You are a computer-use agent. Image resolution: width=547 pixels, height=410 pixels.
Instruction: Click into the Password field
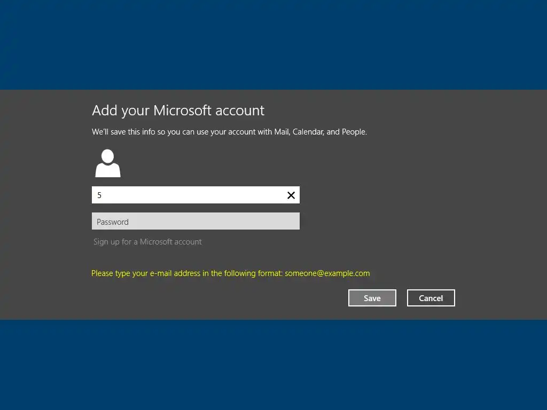point(196,221)
